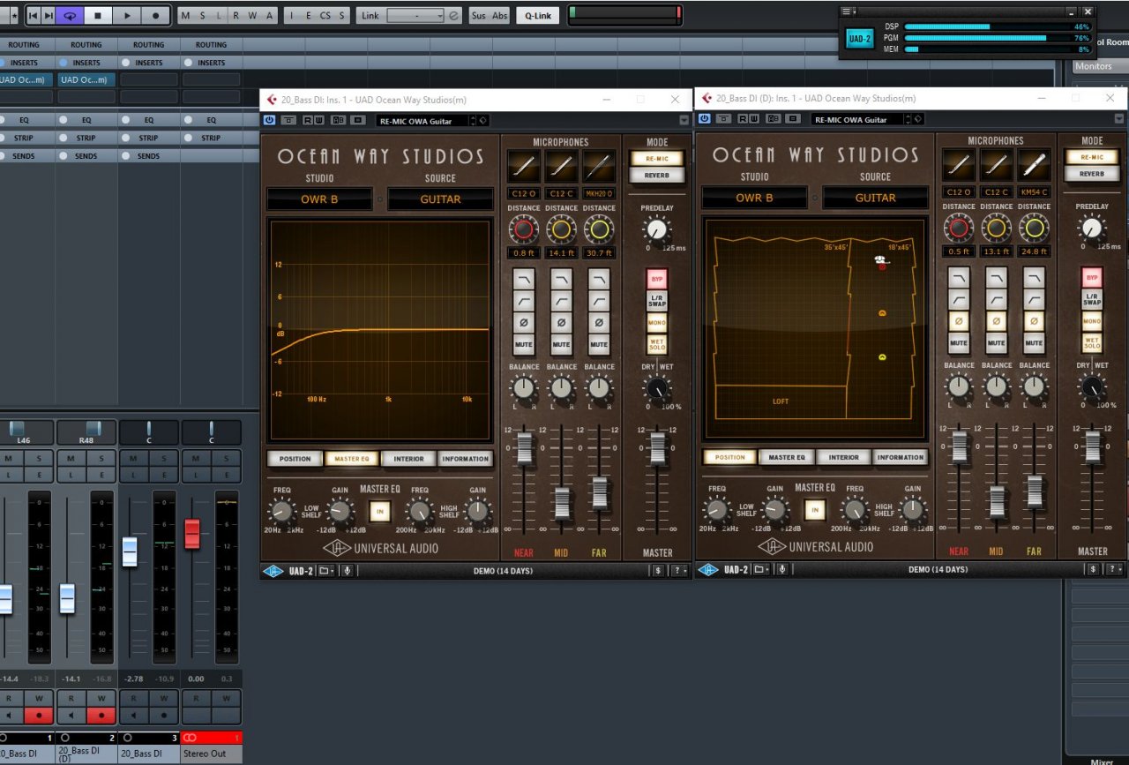
Task: Click the UAD-2 microphone icon in left plugin
Action: point(348,571)
